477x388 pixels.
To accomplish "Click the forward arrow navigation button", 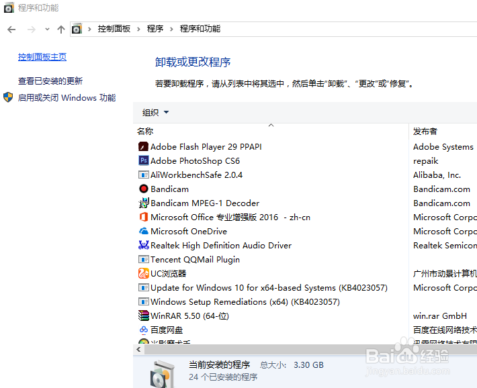I will click(x=32, y=30).
